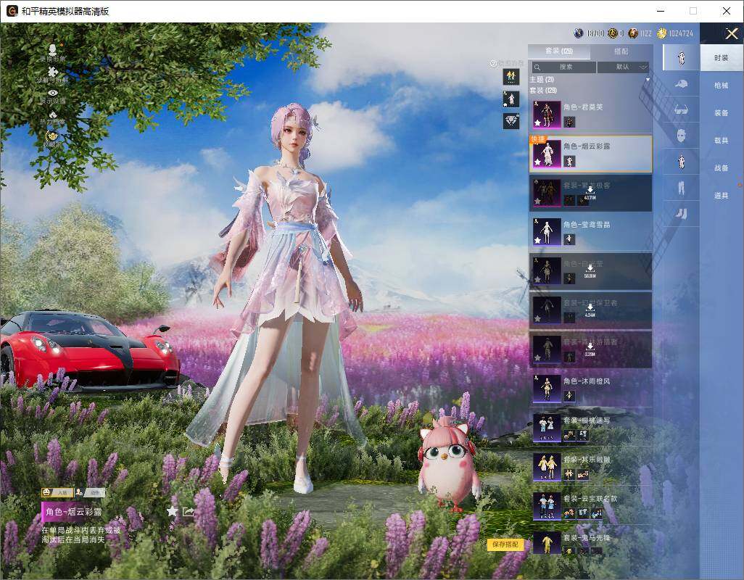The image size is (744, 580).
Task: Click the 搜索 search field
Action: coord(563,67)
